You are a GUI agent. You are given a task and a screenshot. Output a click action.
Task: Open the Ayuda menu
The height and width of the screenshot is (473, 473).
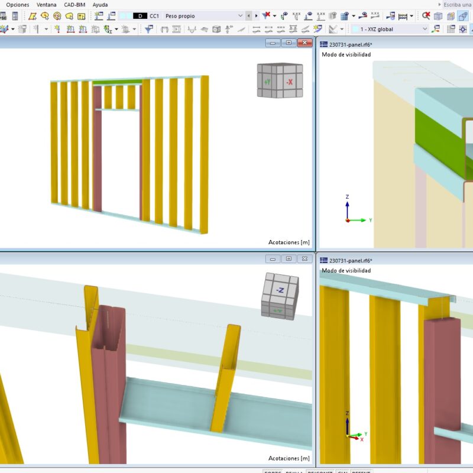point(100,5)
